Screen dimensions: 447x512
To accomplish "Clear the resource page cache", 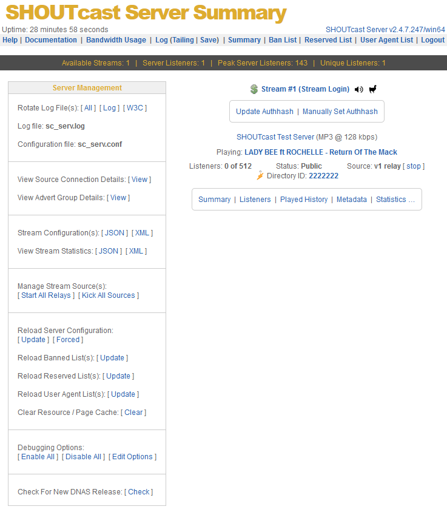I will click(133, 413).
